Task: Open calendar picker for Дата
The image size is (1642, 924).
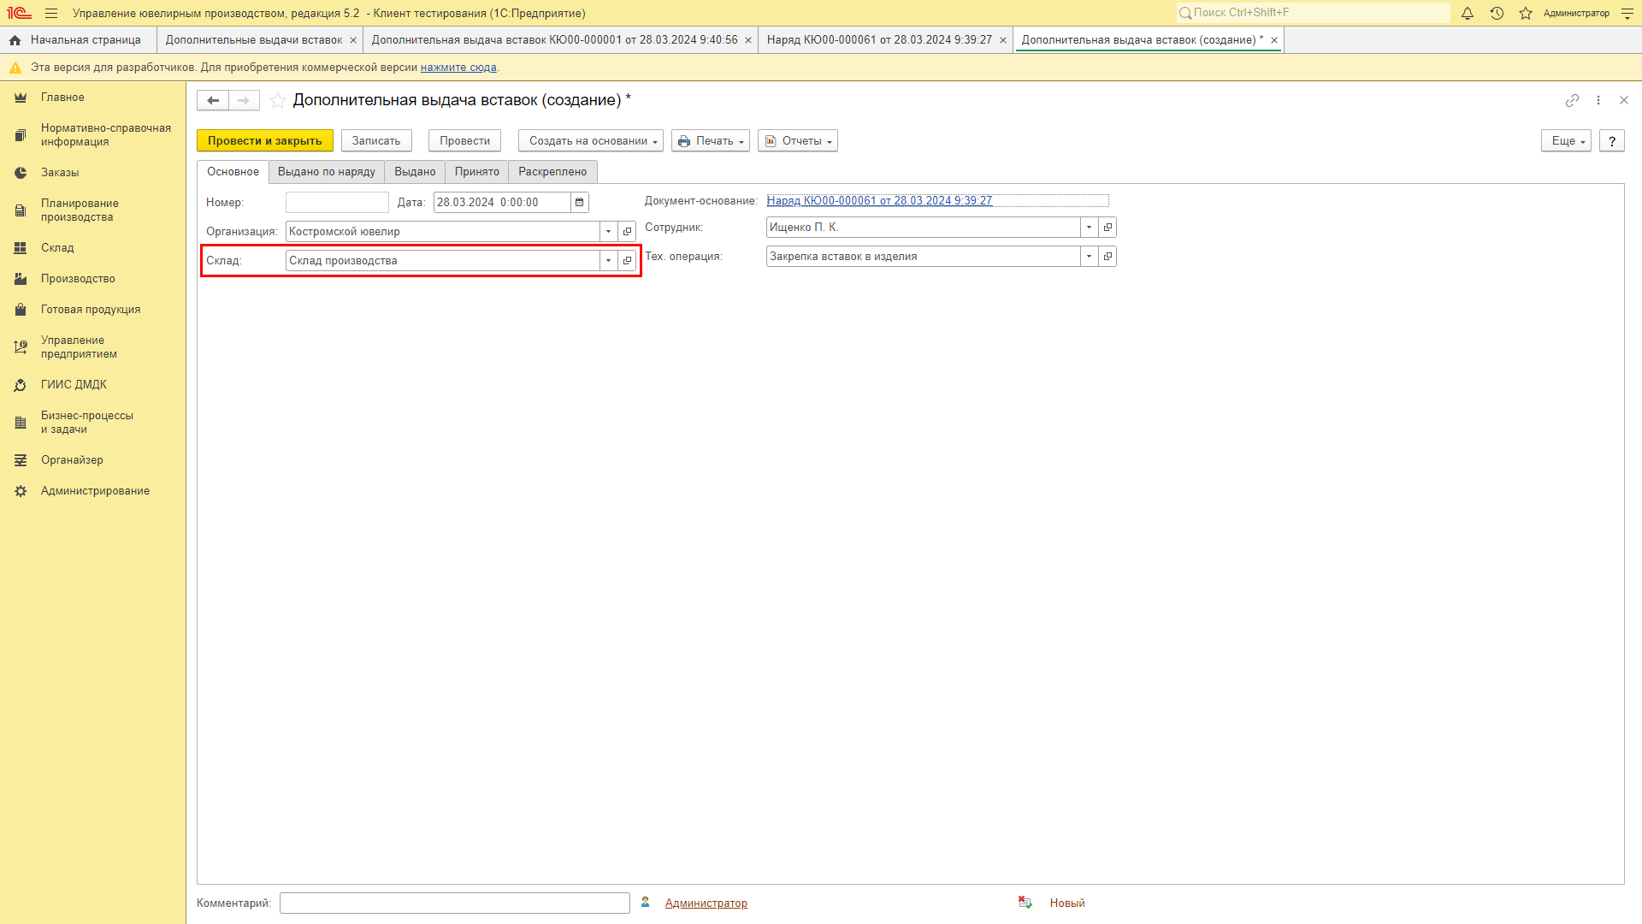Action: (580, 203)
